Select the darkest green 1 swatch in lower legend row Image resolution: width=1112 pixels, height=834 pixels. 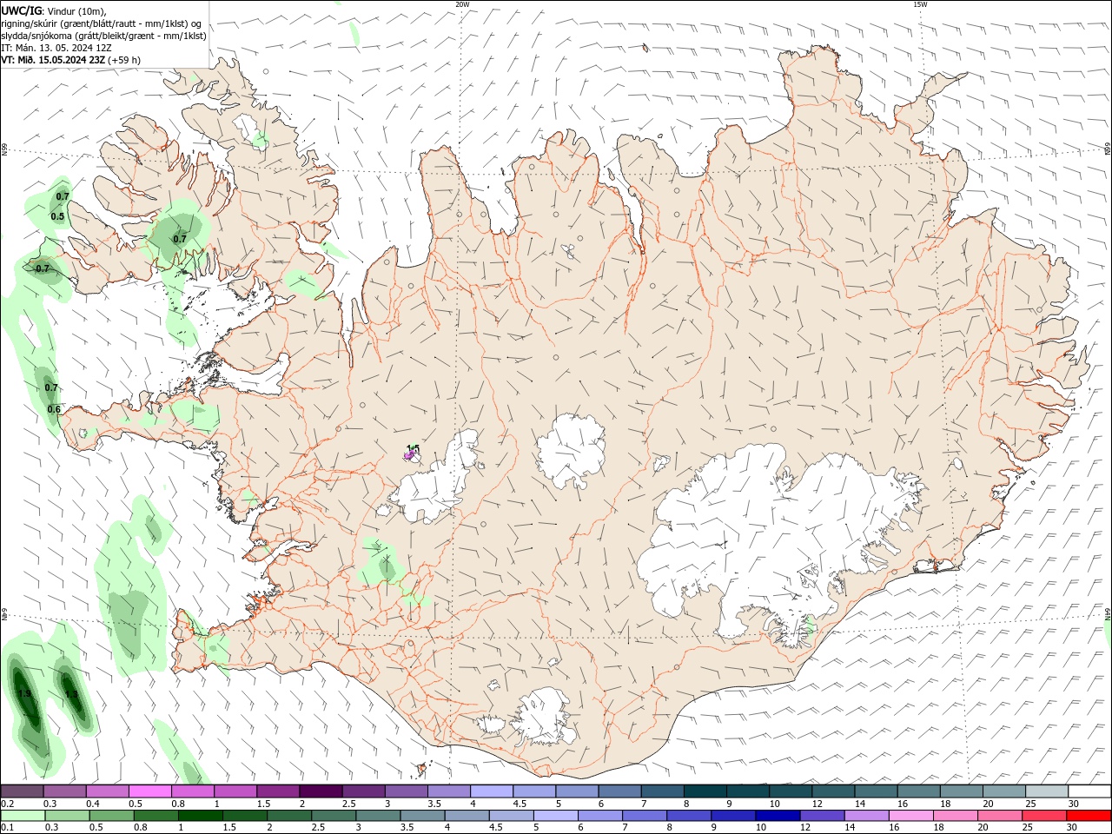[x=199, y=816]
